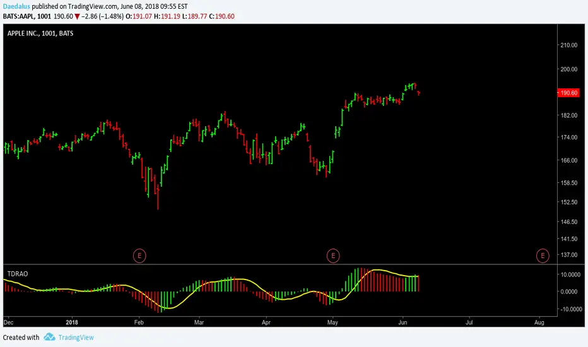The height and width of the screenshot is (347, 588).
Task: Click the 166.00 price axis label
Action: (x=569, y=160)
